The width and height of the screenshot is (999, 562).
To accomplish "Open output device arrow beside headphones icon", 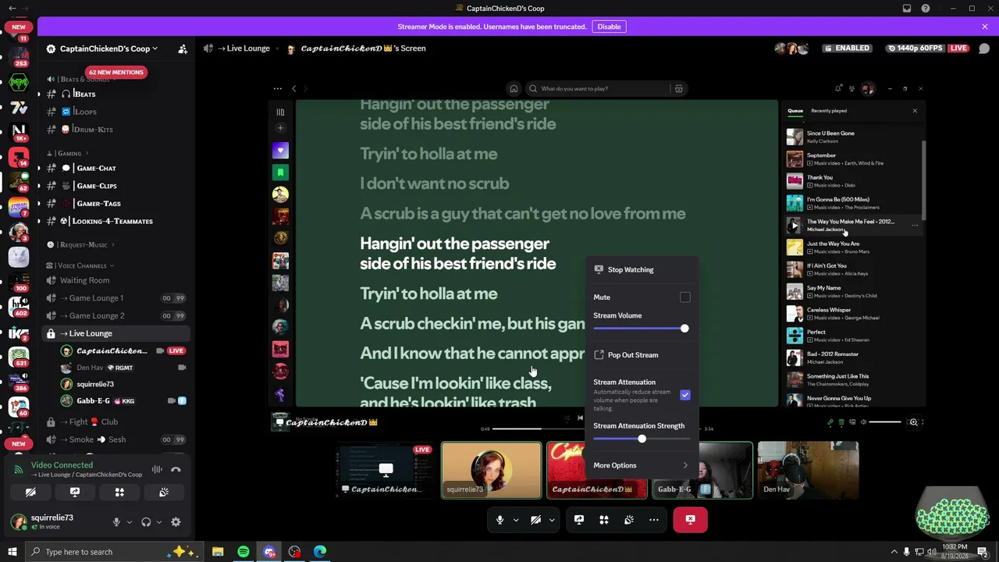I will click(x=159, y=522).
